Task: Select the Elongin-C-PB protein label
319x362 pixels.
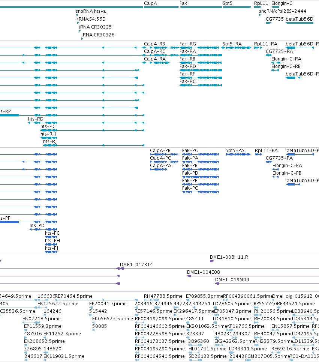Action: click(287, 173)
